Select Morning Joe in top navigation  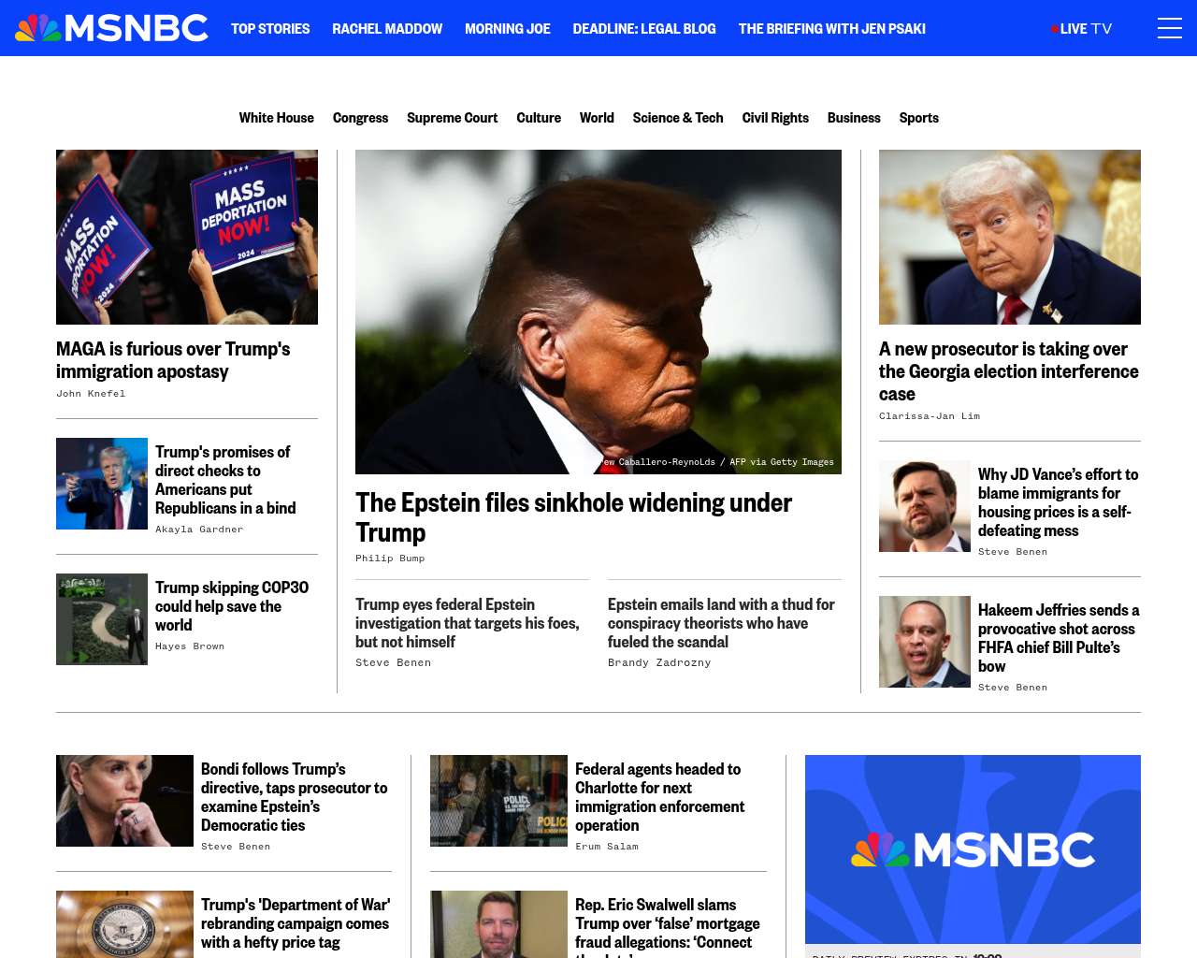click(x=508, y=29)
